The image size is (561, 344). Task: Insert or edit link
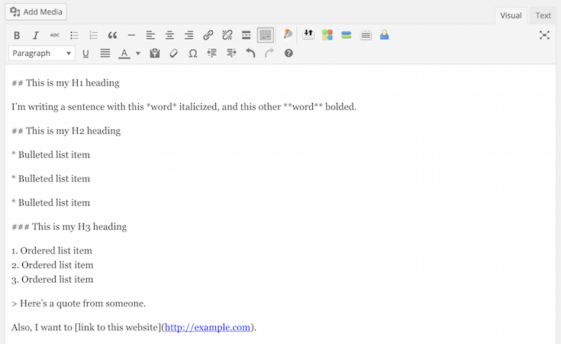coord(208,35)
